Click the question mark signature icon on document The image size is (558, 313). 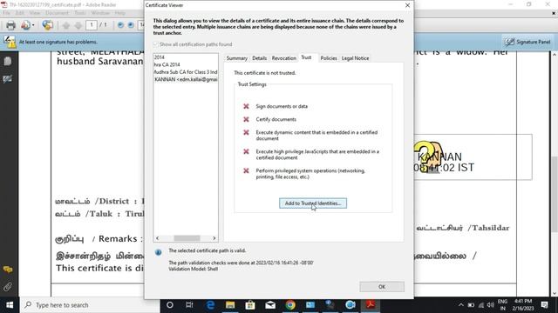[x=427, y=157]
